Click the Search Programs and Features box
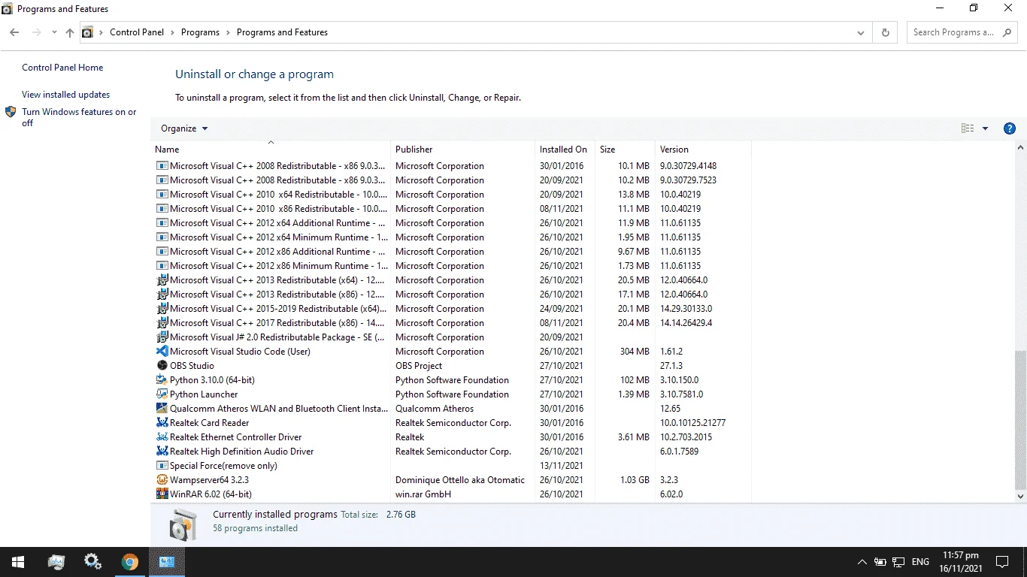1027x577 pixels. [962, 32]
